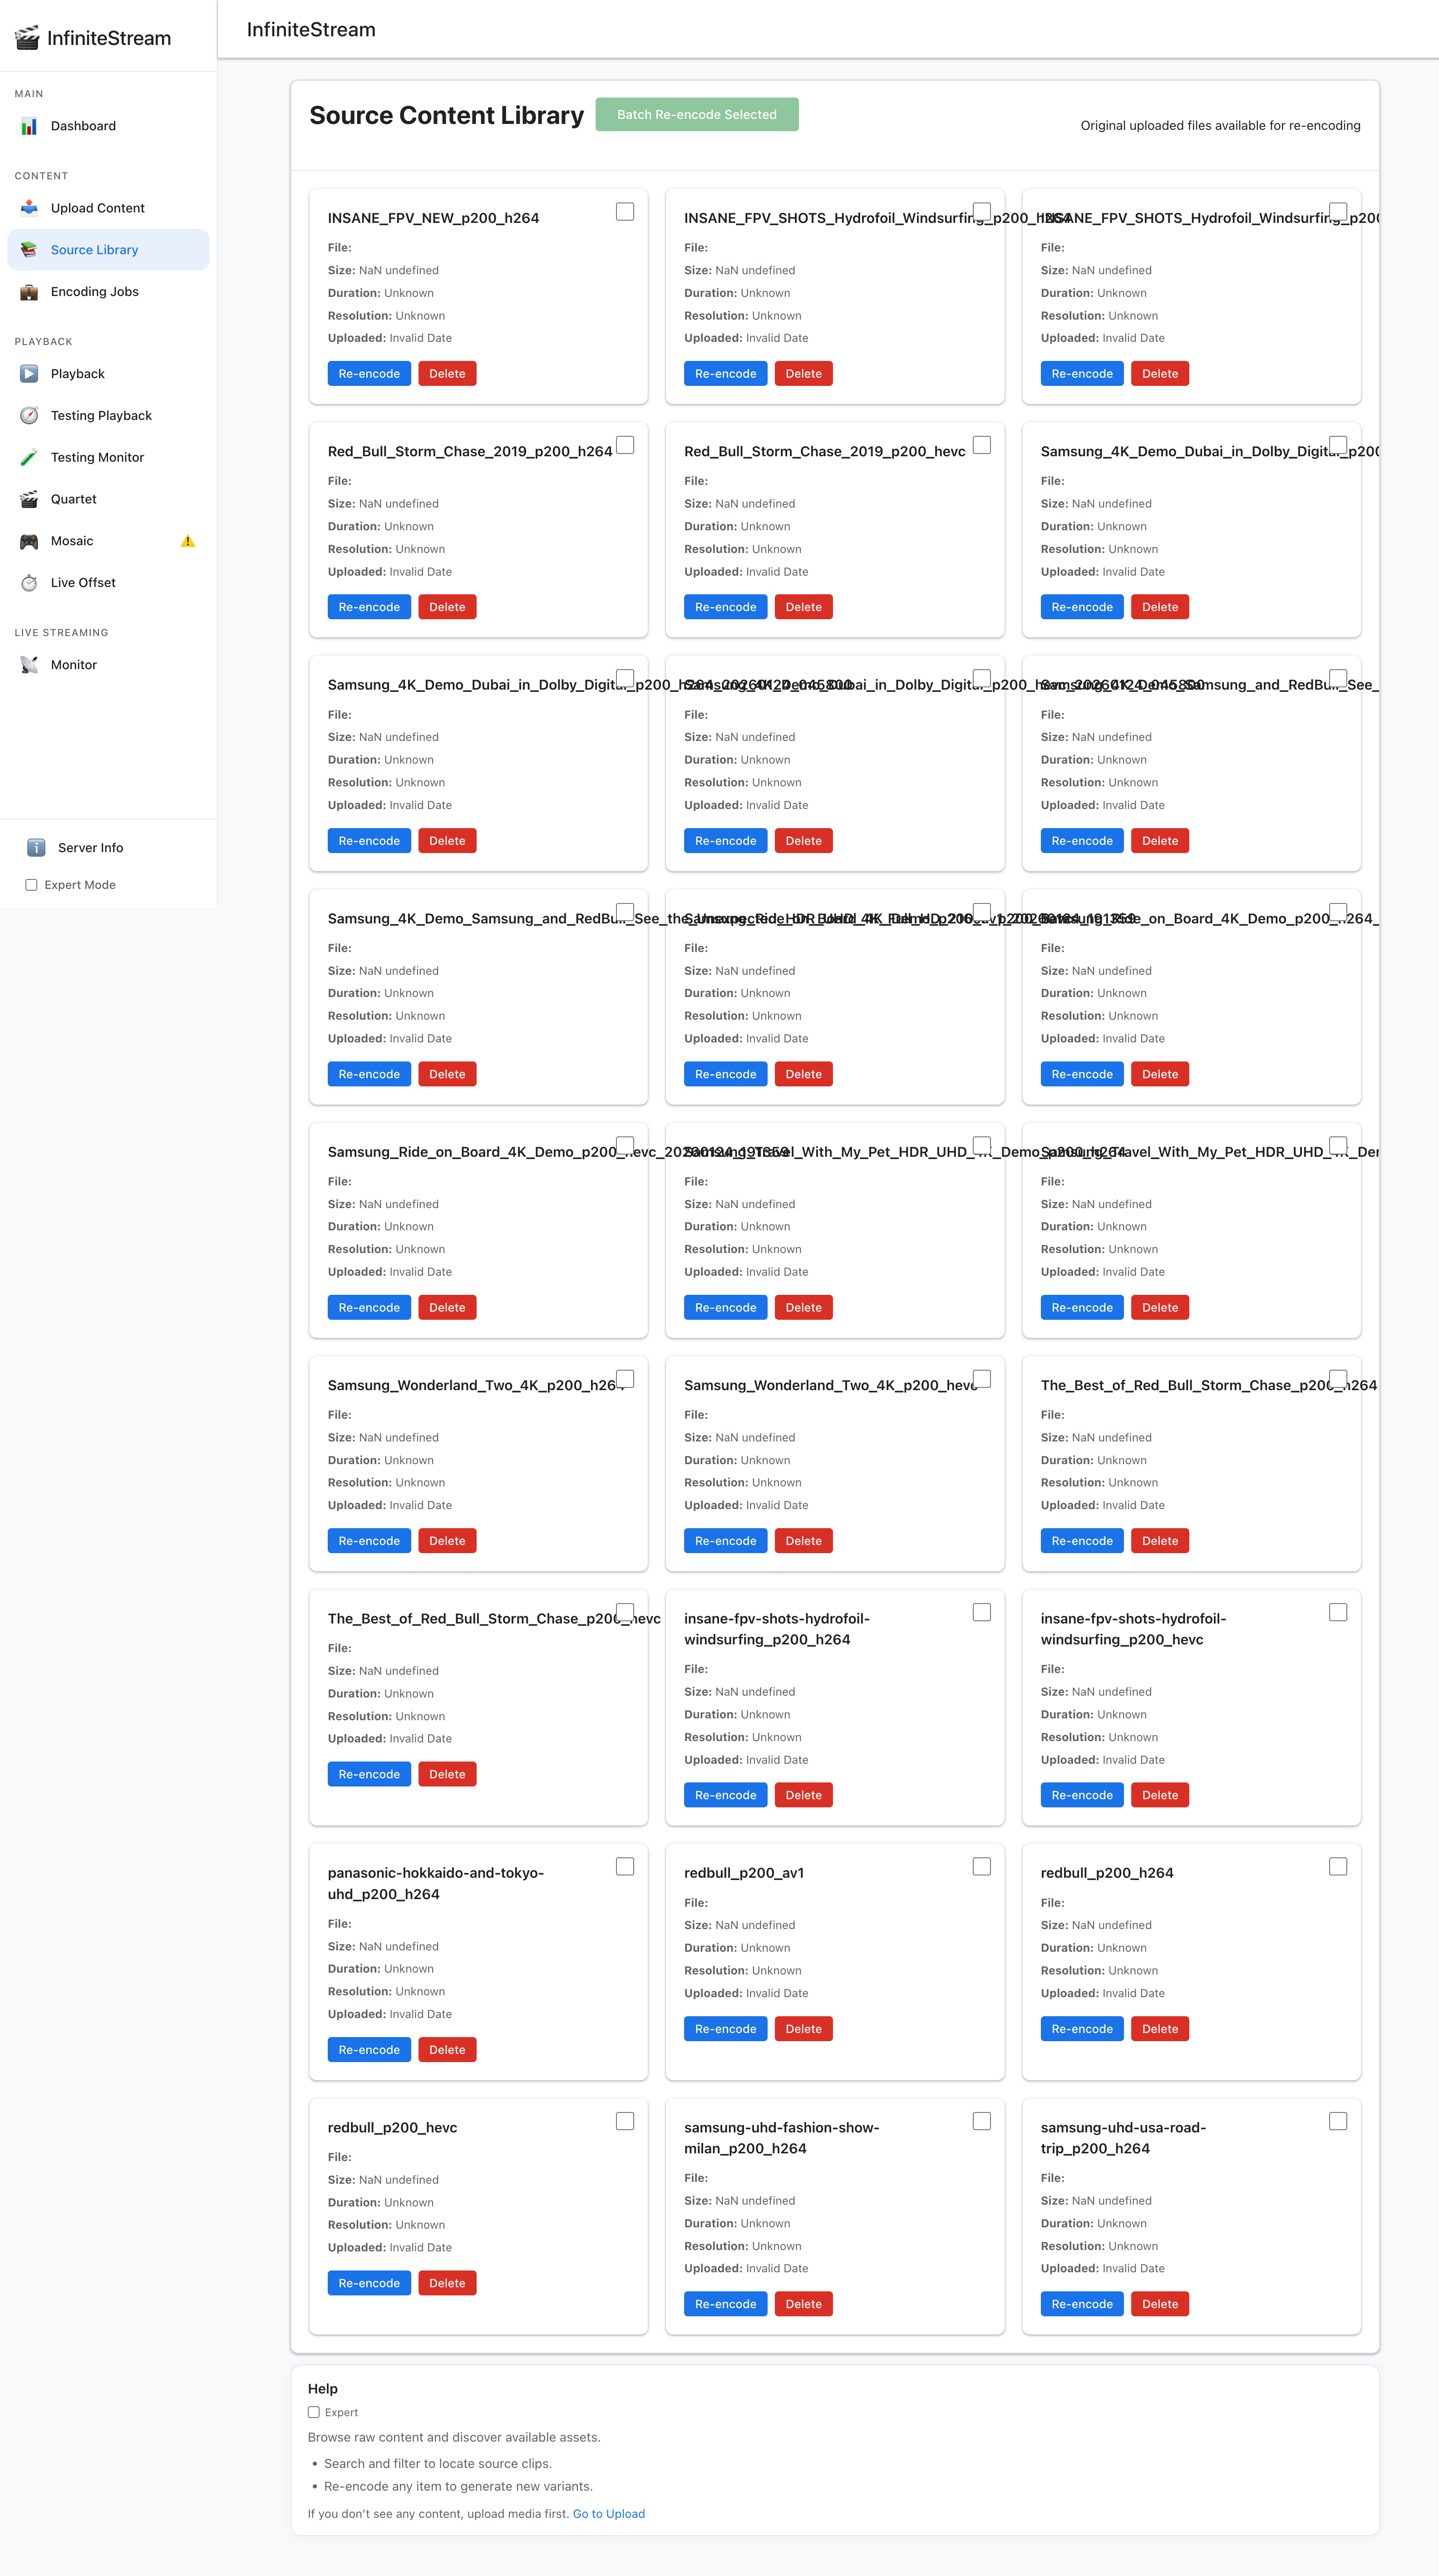Viewport: 1439px width, 2576px height.
Task: Check the insane-fpv-shots-hydrofoil-windsurfing_p200_h264 checkbox
Action: 982,1612
